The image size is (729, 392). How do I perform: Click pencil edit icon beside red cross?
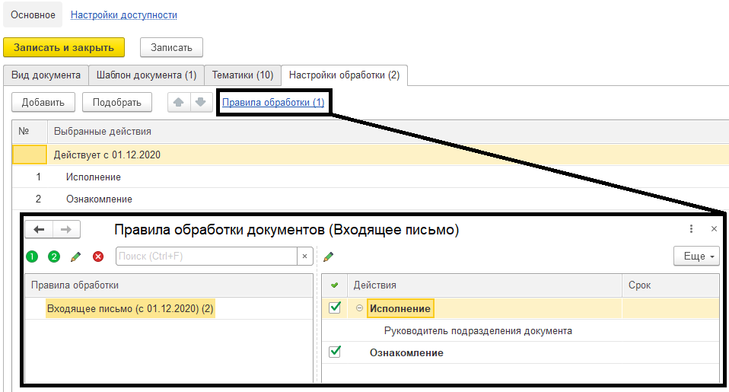point(76,257)
